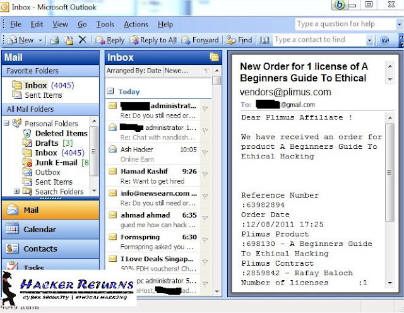Click the blue Help question mark icon
The height and width of the screenshot is (313, 404).
coord(384,40)
